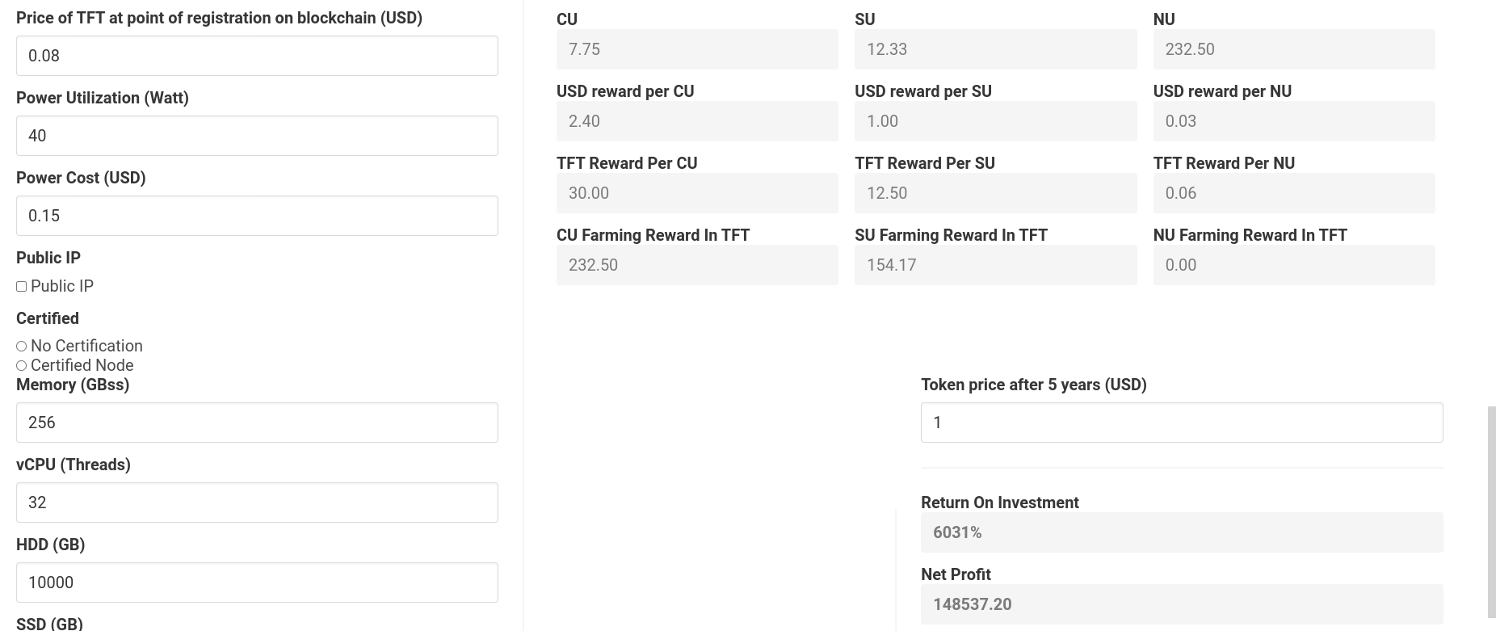Click the Net Profit field showing 148537.20
The image size is (1496, 631).
1181,604
